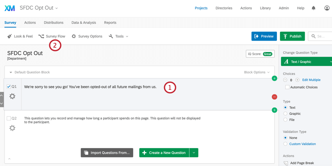This screenshot has height=166, width=332.
Task: Click the red minus remove question icon
Action: [274, 97]
